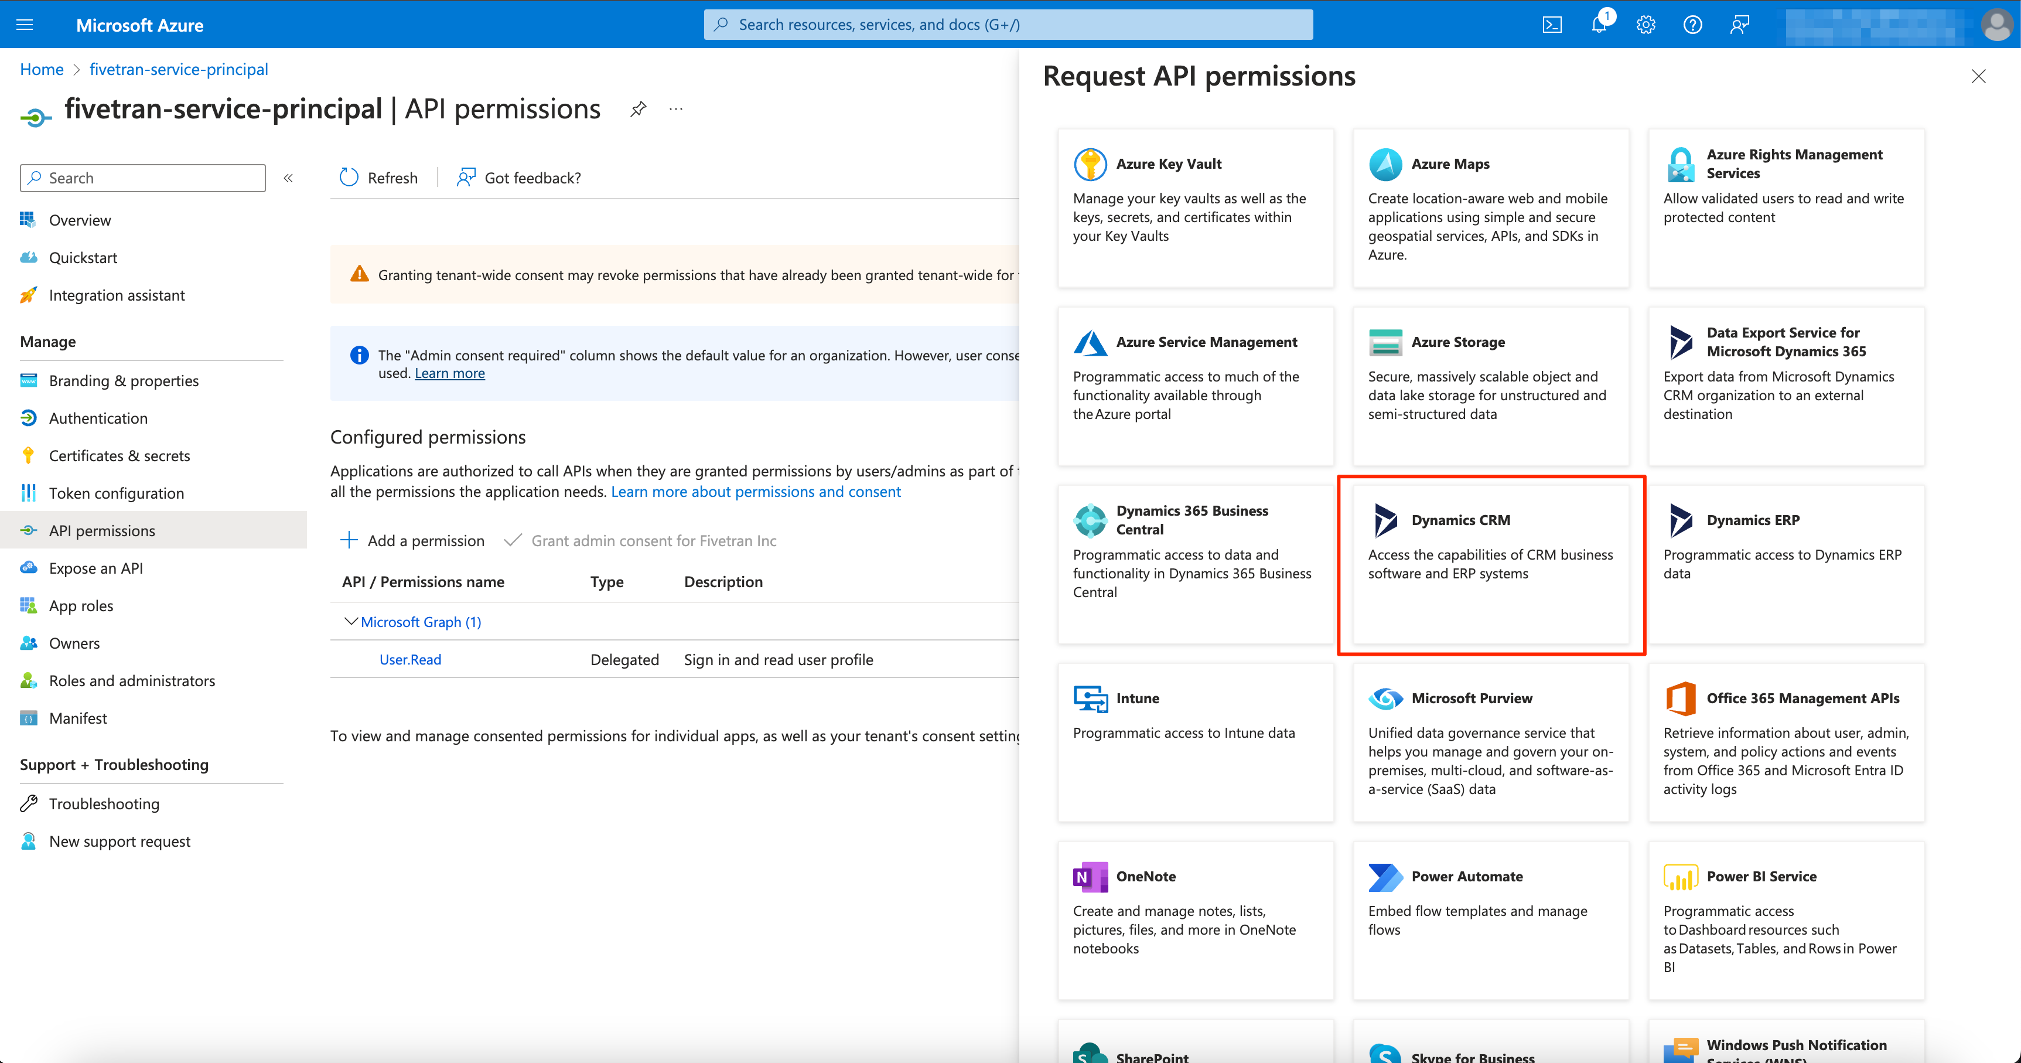Click the Type column header
2021x1063 pixels.
coord(606,582)
